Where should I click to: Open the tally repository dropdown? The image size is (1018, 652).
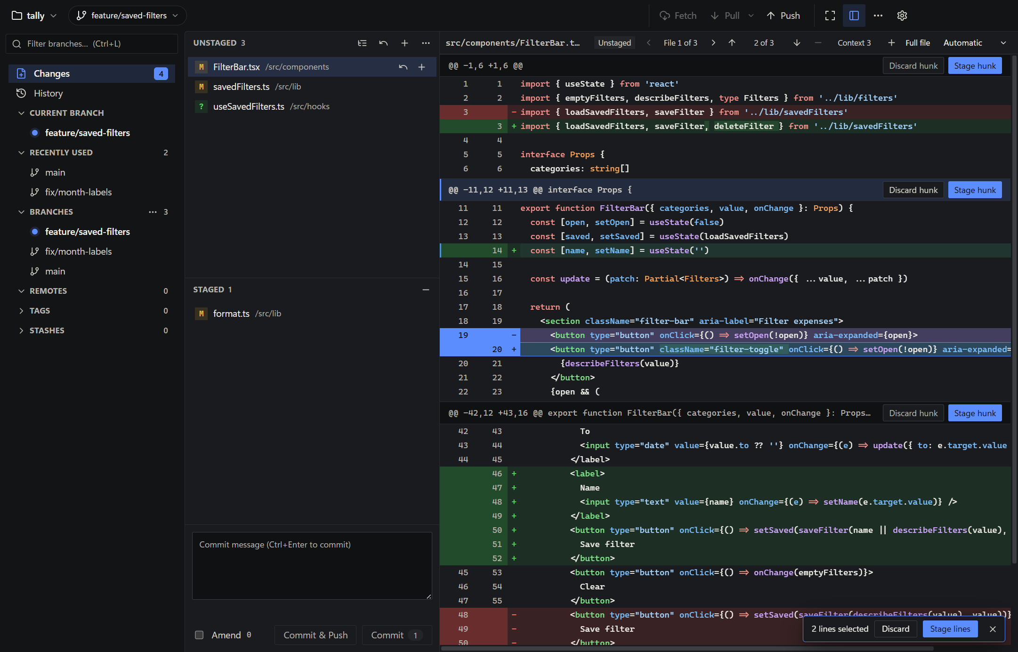34,16
